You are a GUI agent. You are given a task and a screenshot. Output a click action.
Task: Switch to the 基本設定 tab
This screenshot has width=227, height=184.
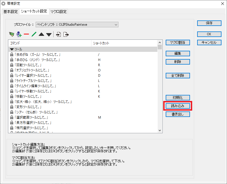[x=10, y=12]
